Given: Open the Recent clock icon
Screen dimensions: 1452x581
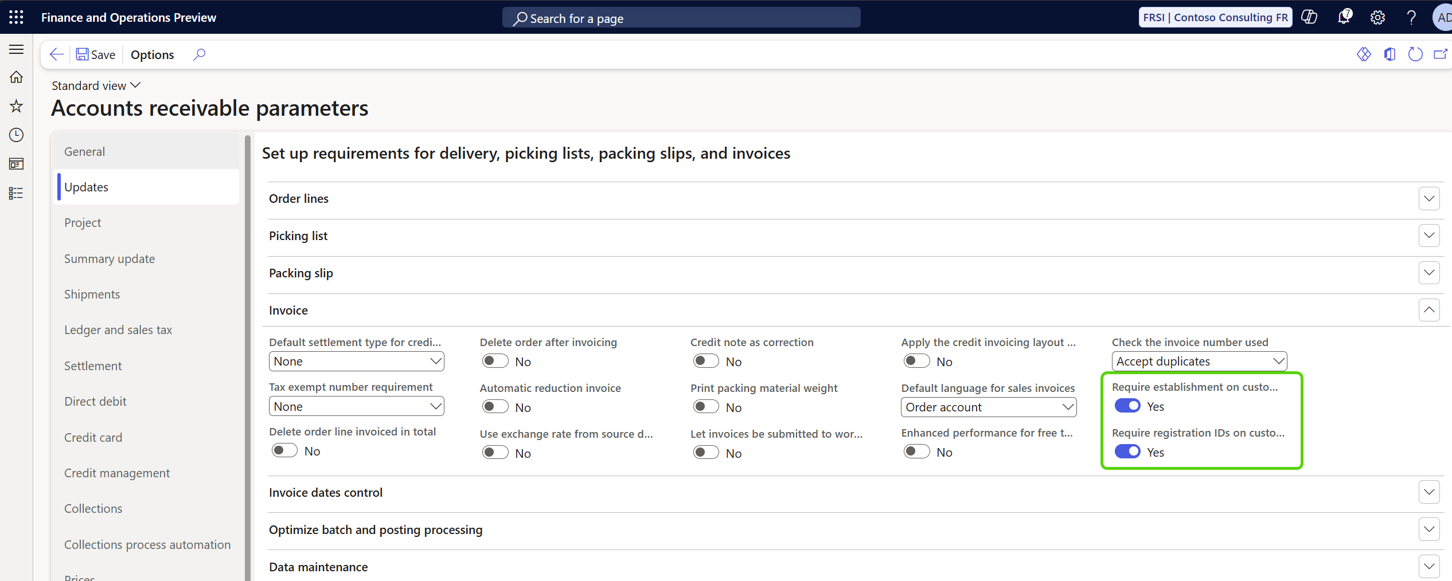Looking at the screenshot, I should pyautogui.click(x=17, y=135).
